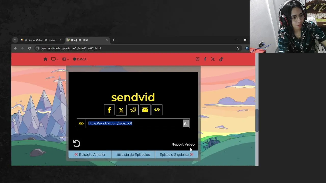View site information icon in address bar
Screen dimensions: 326x183
38,48
